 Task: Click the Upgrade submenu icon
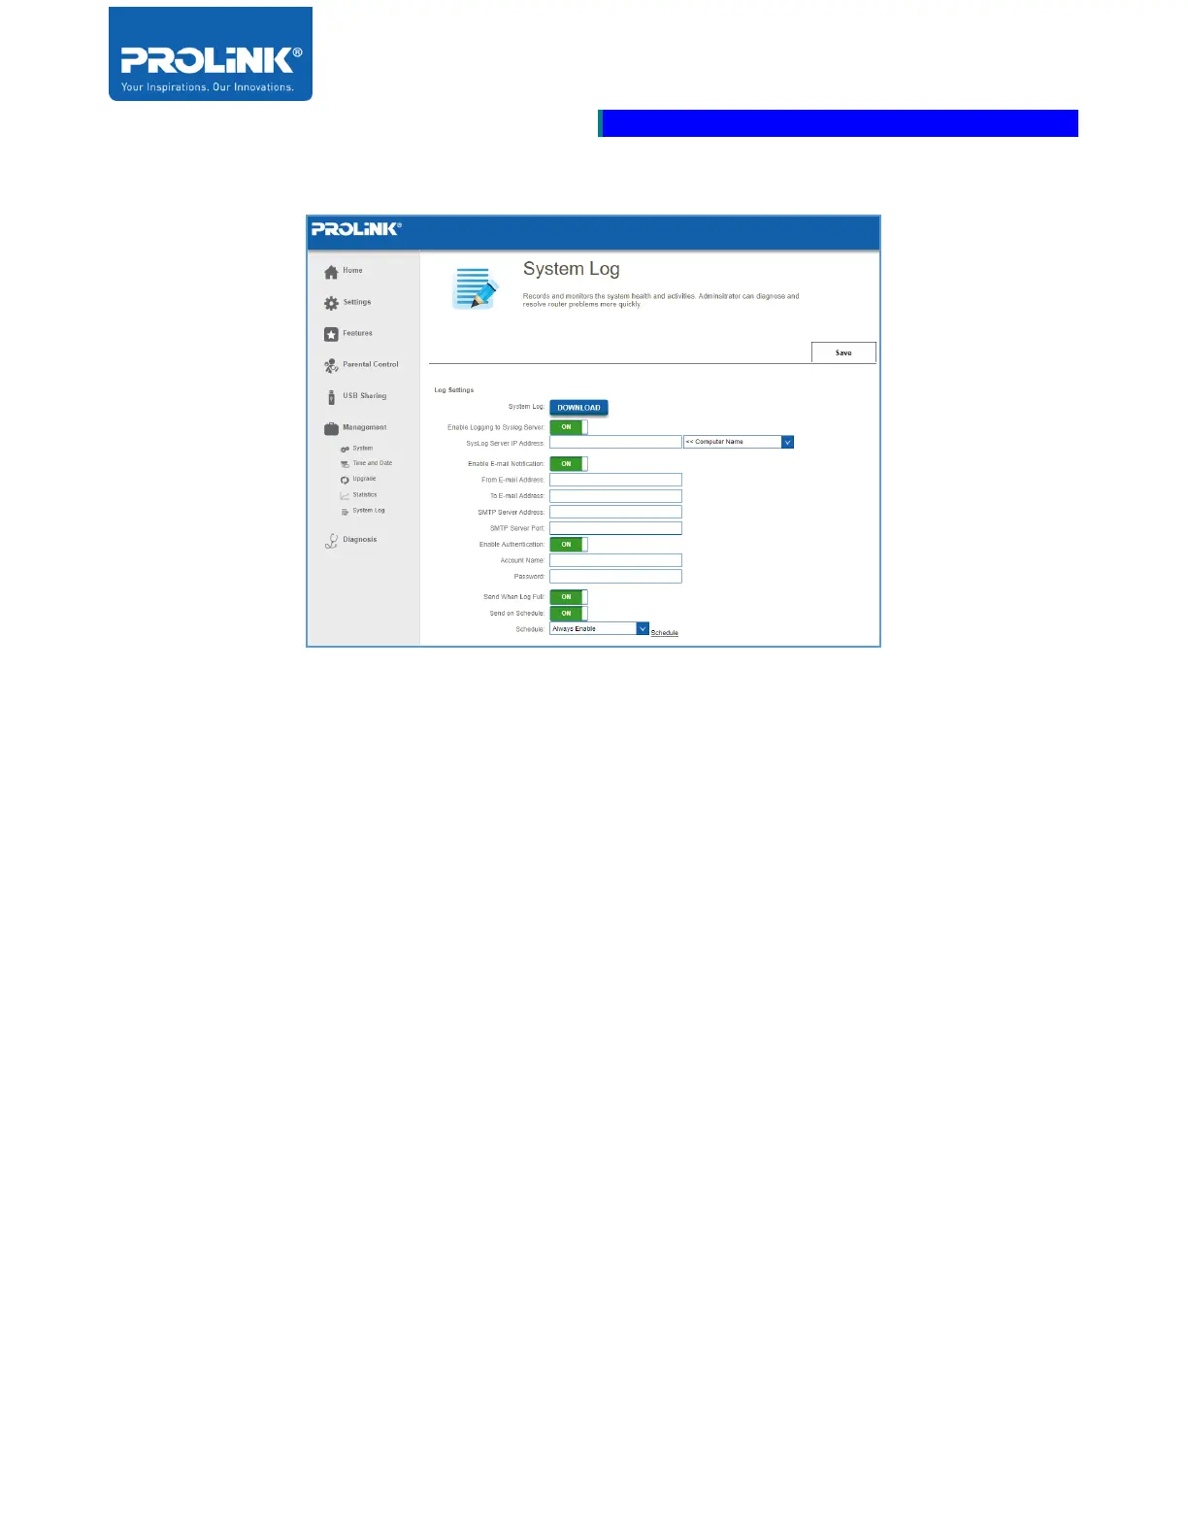click(345, 480)
